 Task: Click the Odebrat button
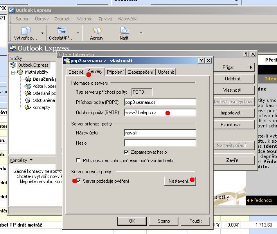(234, 79)
